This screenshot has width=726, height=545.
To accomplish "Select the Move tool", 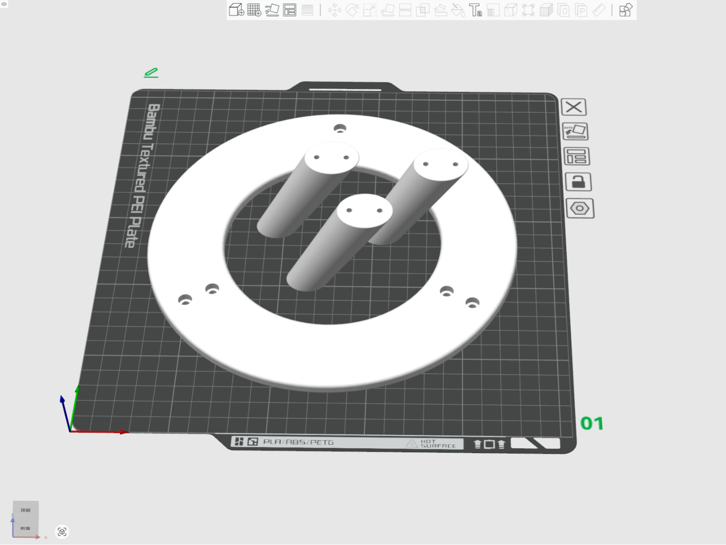I will point(334,10).
